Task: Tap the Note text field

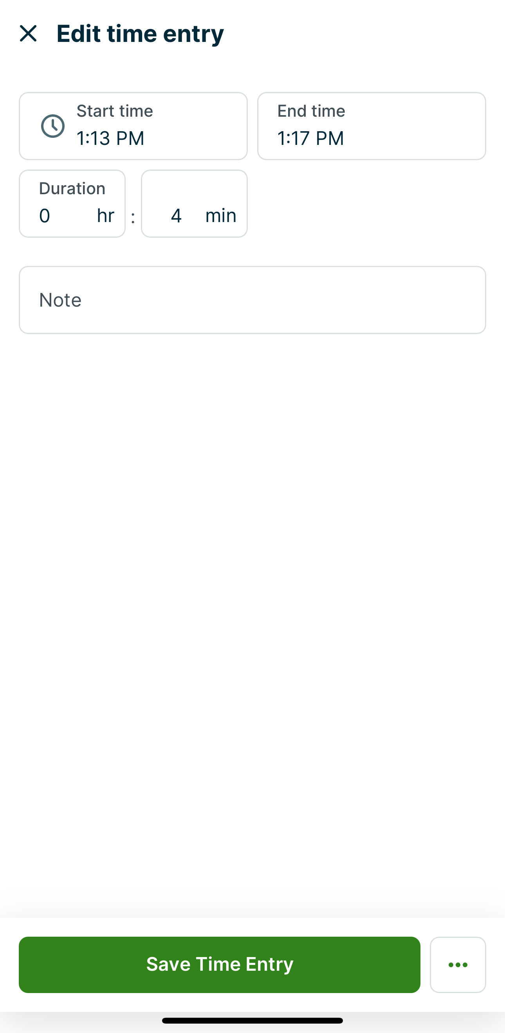Action: coord(252,300)
